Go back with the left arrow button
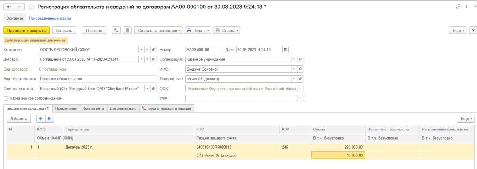This screenshot has height=169, width=477. click(x=9, y=6)
